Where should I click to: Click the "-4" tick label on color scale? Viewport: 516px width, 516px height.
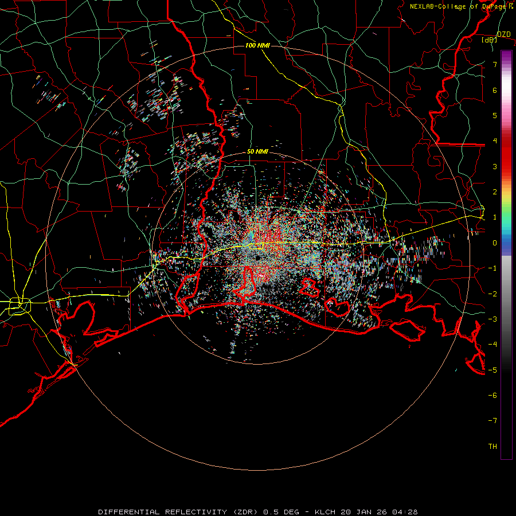coord(492,345)
